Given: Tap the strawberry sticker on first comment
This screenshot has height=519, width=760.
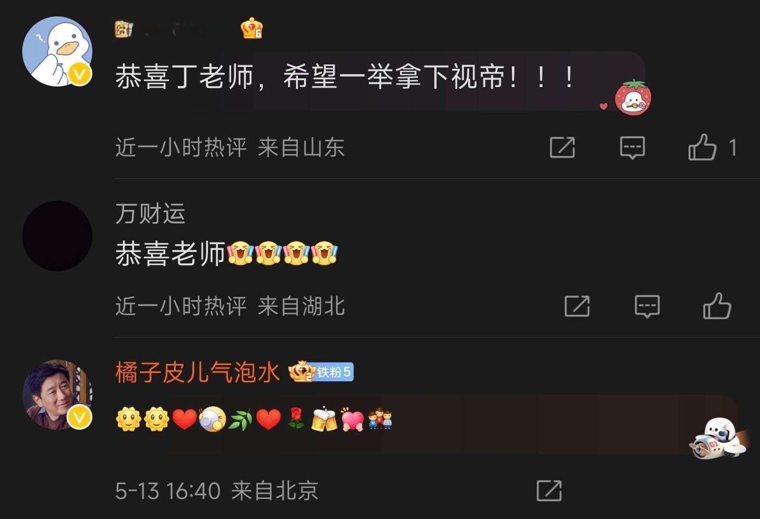Looking at the screenshot, I should 633,97.
